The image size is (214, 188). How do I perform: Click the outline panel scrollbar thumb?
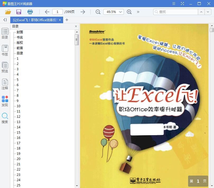(77, 40)
